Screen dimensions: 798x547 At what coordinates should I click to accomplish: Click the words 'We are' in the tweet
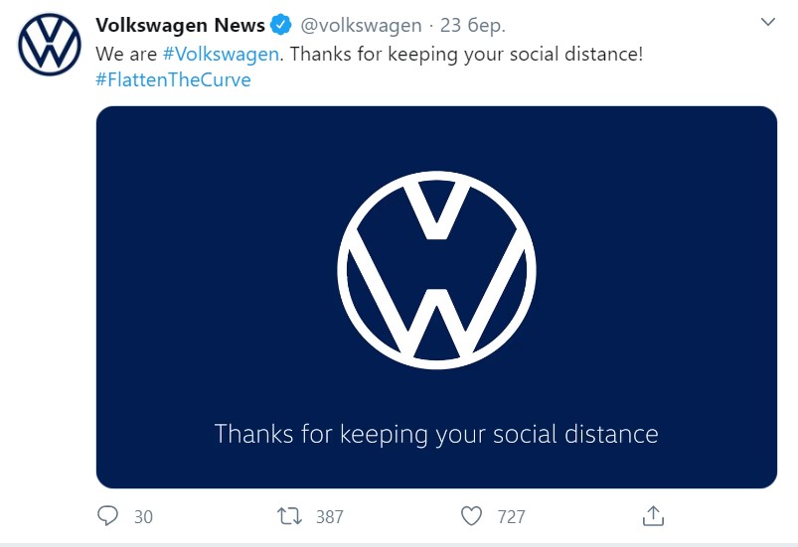pos(126,53)
